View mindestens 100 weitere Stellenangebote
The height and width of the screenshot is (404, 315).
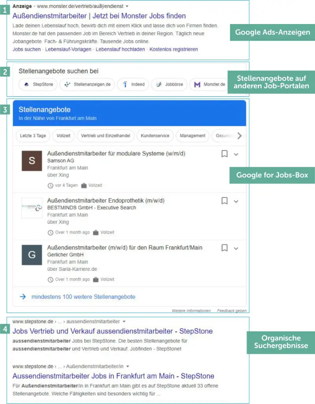(x=83, y=297)
